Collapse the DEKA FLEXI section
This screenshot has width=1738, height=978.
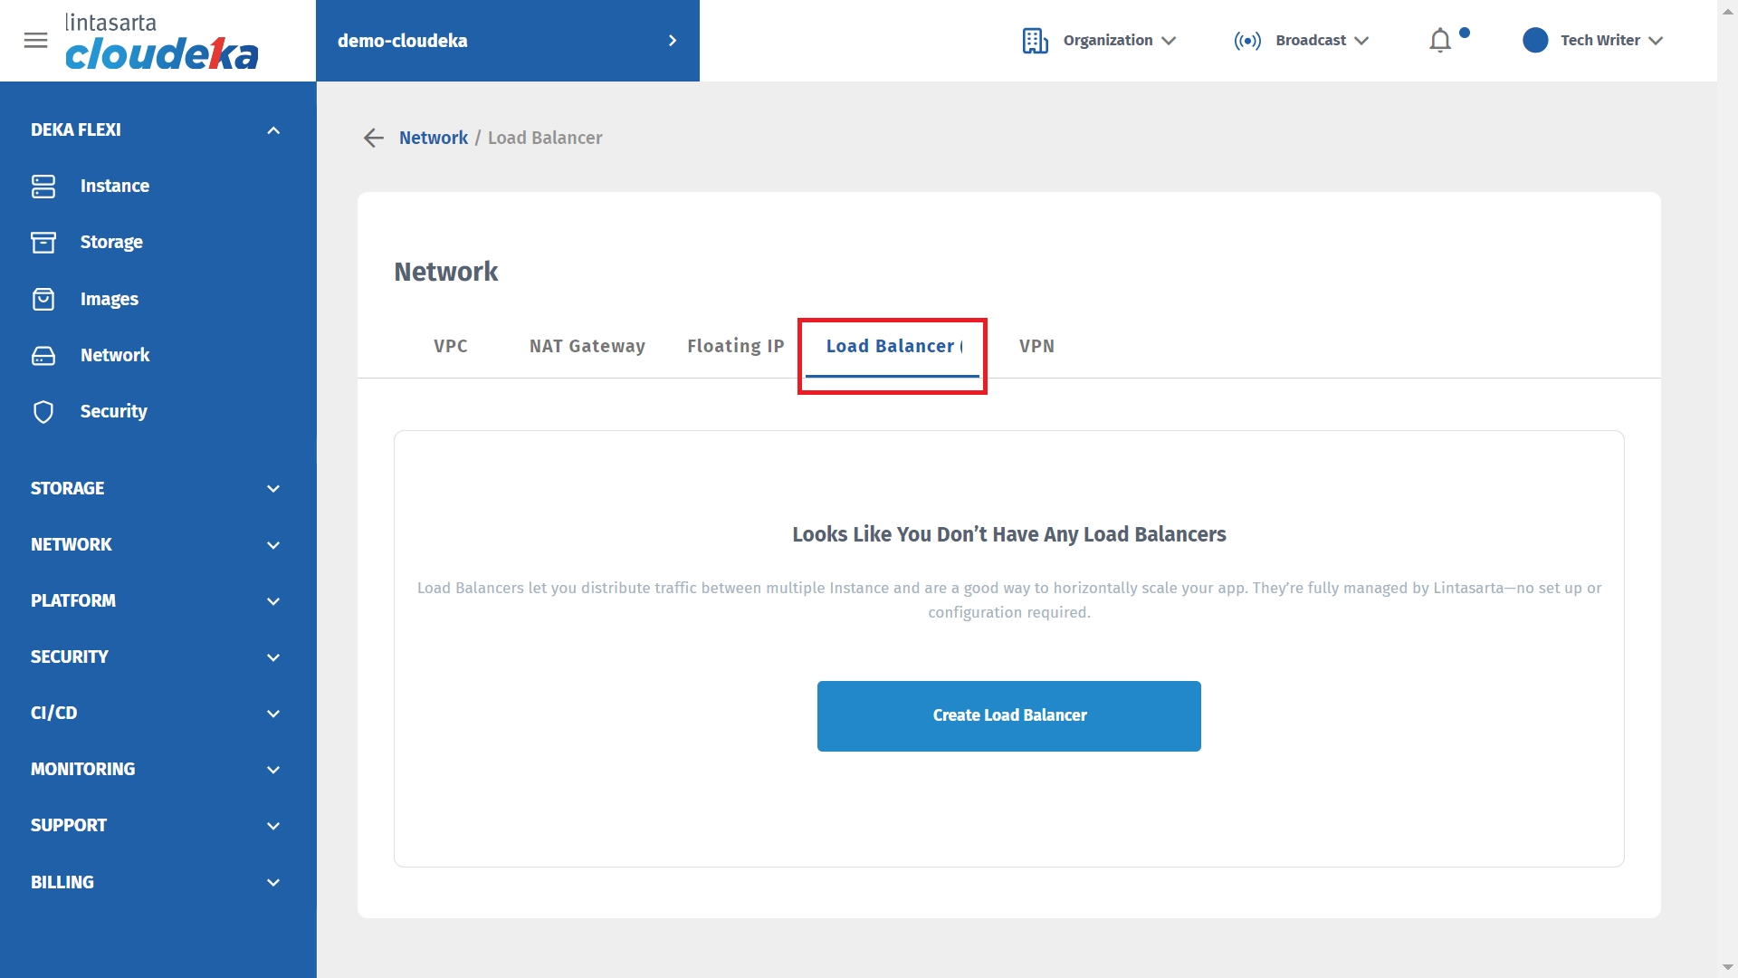(x=273, y=130)
